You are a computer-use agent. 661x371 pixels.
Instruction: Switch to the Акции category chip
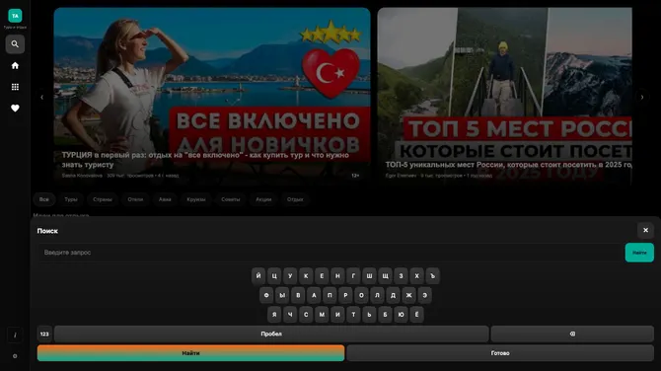pos(263,199)
